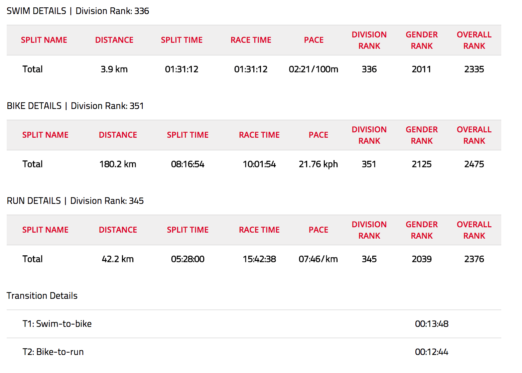
Task: Click the OVERALL RANK header in the run table
Action: [474, 230]
